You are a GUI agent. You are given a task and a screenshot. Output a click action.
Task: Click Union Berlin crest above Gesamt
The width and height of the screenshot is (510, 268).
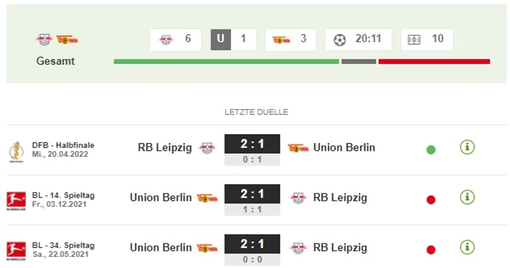(x=67, y=39)
